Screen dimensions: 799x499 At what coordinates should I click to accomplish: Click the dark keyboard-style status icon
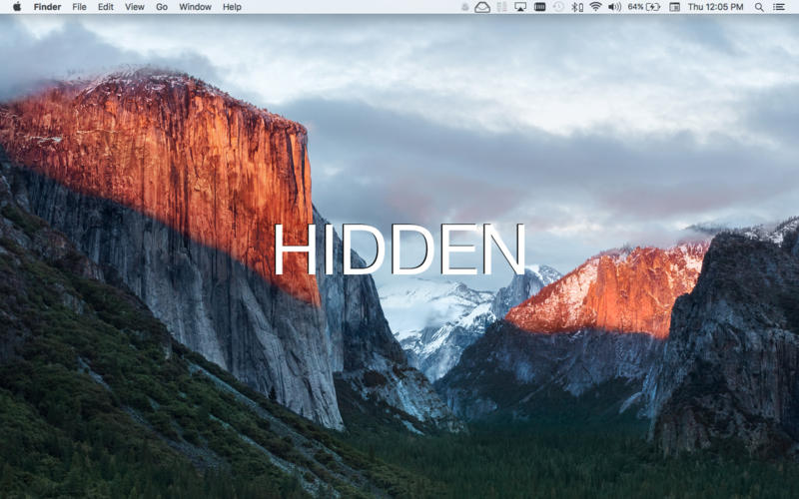[540, 7]
